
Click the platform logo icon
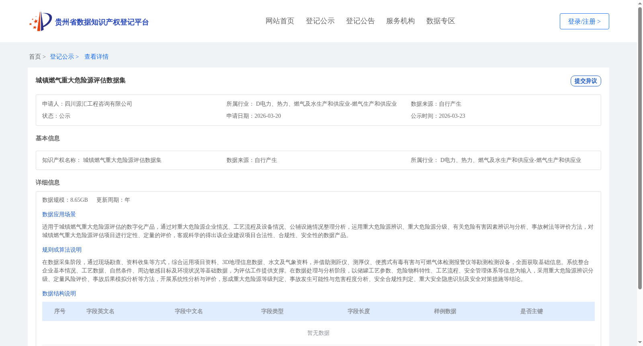41,21
